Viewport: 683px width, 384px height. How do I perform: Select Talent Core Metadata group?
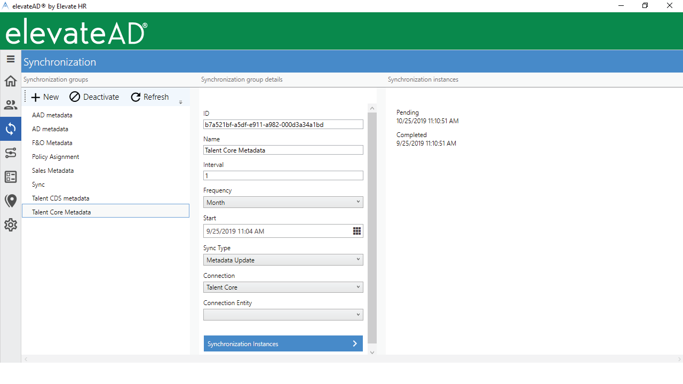(x=106, y=211)
